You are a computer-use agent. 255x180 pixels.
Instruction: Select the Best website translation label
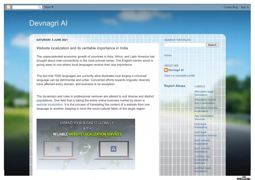click(x=202, y=150)
